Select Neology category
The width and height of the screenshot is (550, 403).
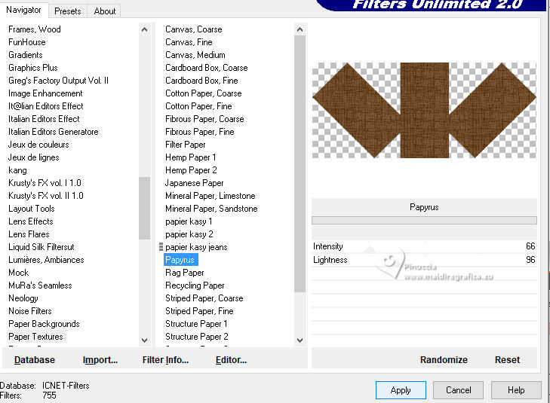(23, 298)
